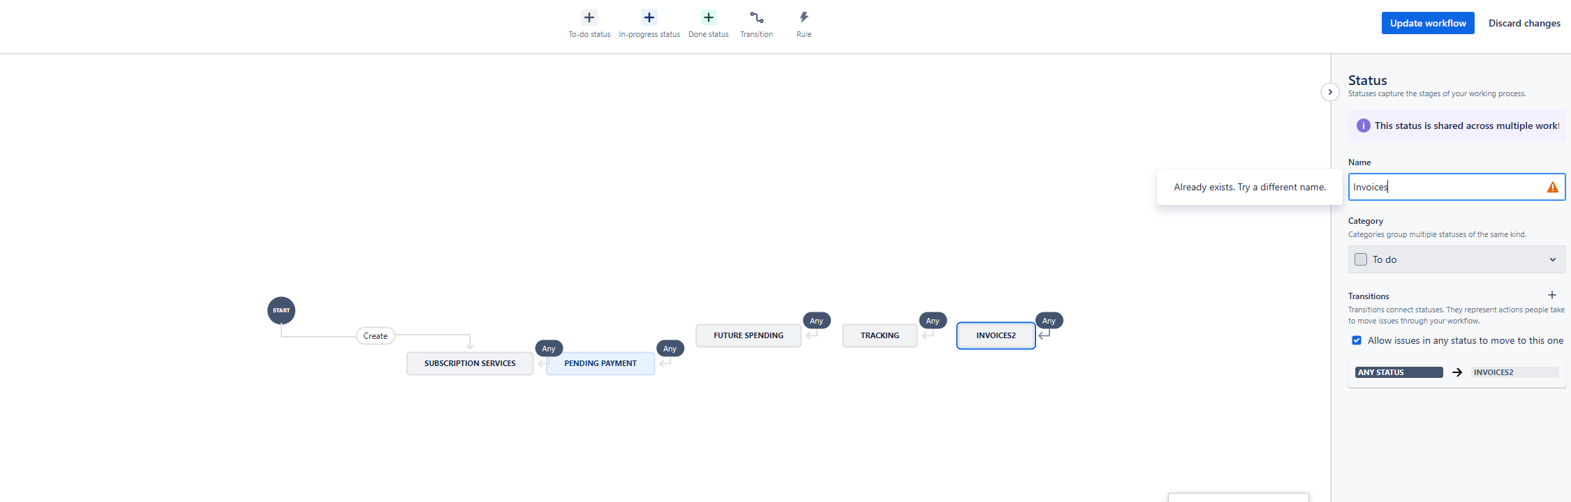Click the START node
Screen dimensions: 1571x502
pyautogui.click(x=281, y=310)
